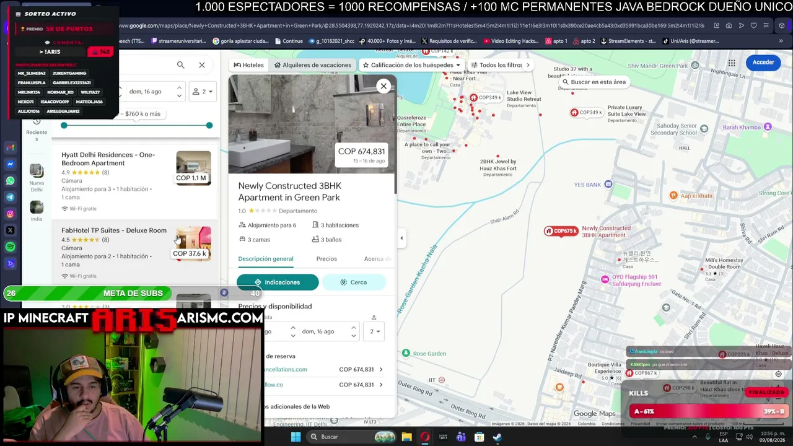Switch to Descripción general tab
The image size is (793, 446).
point(266,259)
